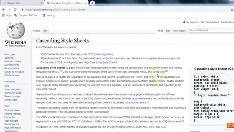Open Current events sidebar link
The image size is (234, 132).
pos(11,65)
